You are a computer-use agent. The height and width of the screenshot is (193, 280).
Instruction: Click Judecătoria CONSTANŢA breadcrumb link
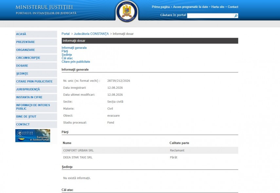click(x=91, y=34)
